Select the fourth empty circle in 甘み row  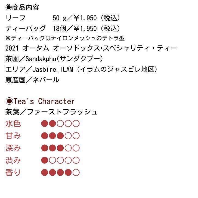[x=68, y=136]
